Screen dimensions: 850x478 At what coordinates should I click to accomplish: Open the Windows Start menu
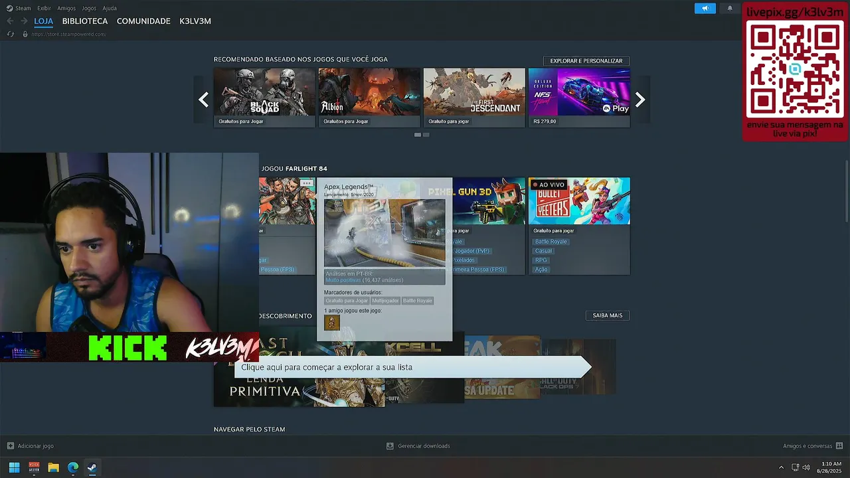[14, 467]
